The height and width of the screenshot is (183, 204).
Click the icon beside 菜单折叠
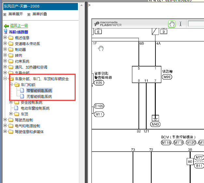29,14
